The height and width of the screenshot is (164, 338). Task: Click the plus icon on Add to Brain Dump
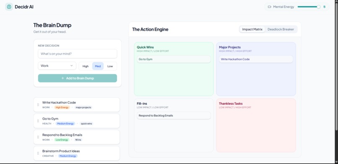pyautogui.click(x=63, y=78)
